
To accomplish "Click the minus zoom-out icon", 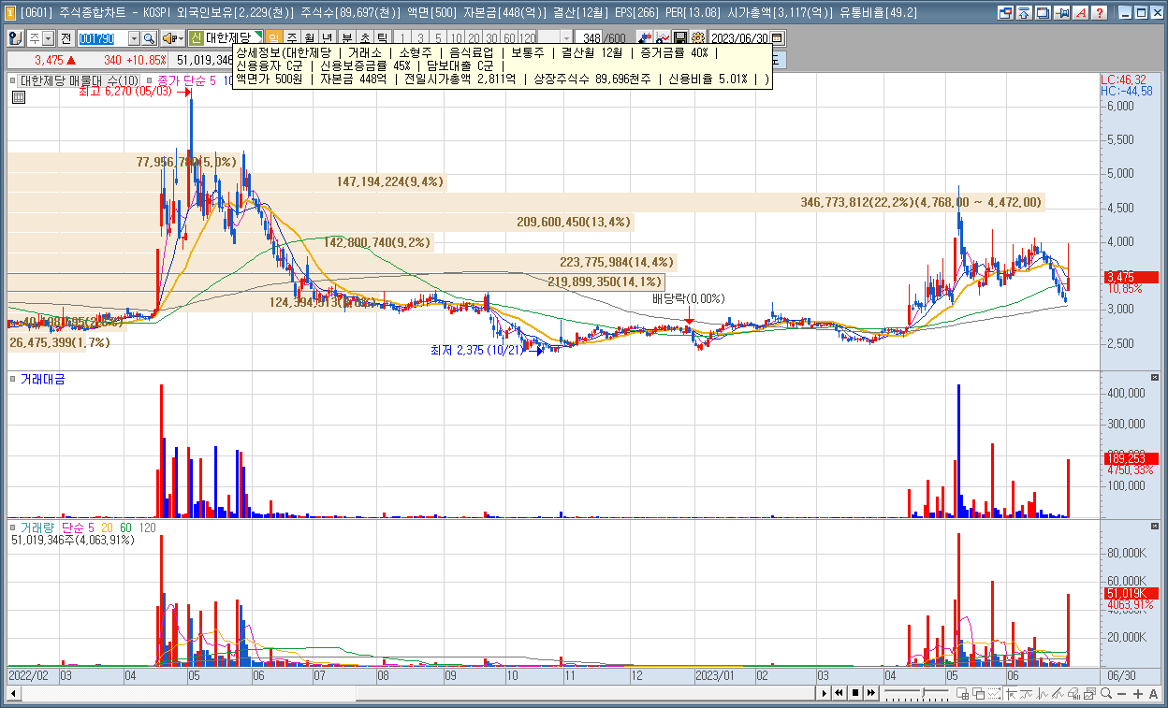I will pyautogui.click(x=1121, y=693).
